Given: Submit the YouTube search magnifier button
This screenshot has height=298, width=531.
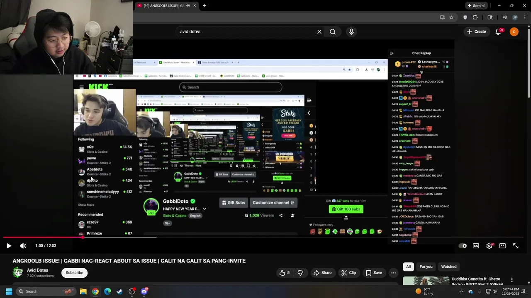Looking at the screenshot, I should coord(333,31).
